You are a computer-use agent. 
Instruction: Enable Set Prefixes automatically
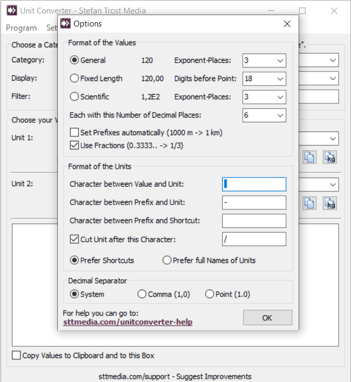point(75,133)
